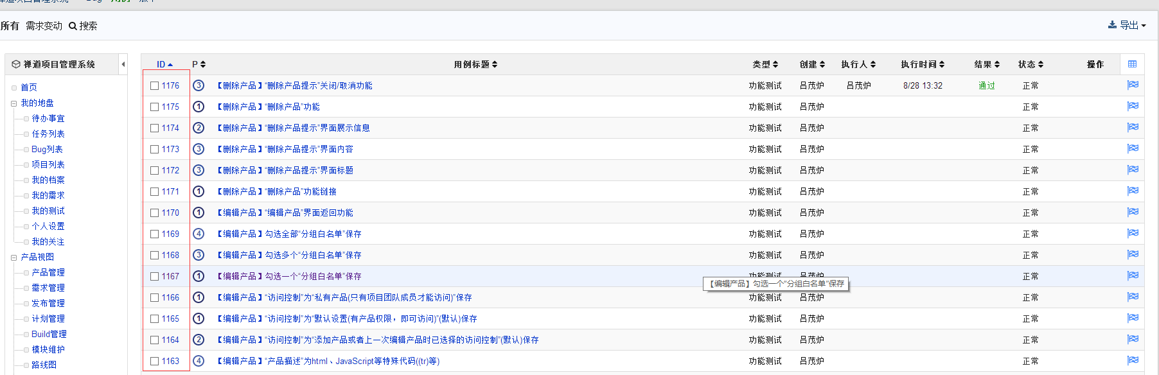The height and width of the screenshot is (375, 1159).
Task: Open case 【删除产品】"删除产品"功能链接
Action: coord(276,191)
